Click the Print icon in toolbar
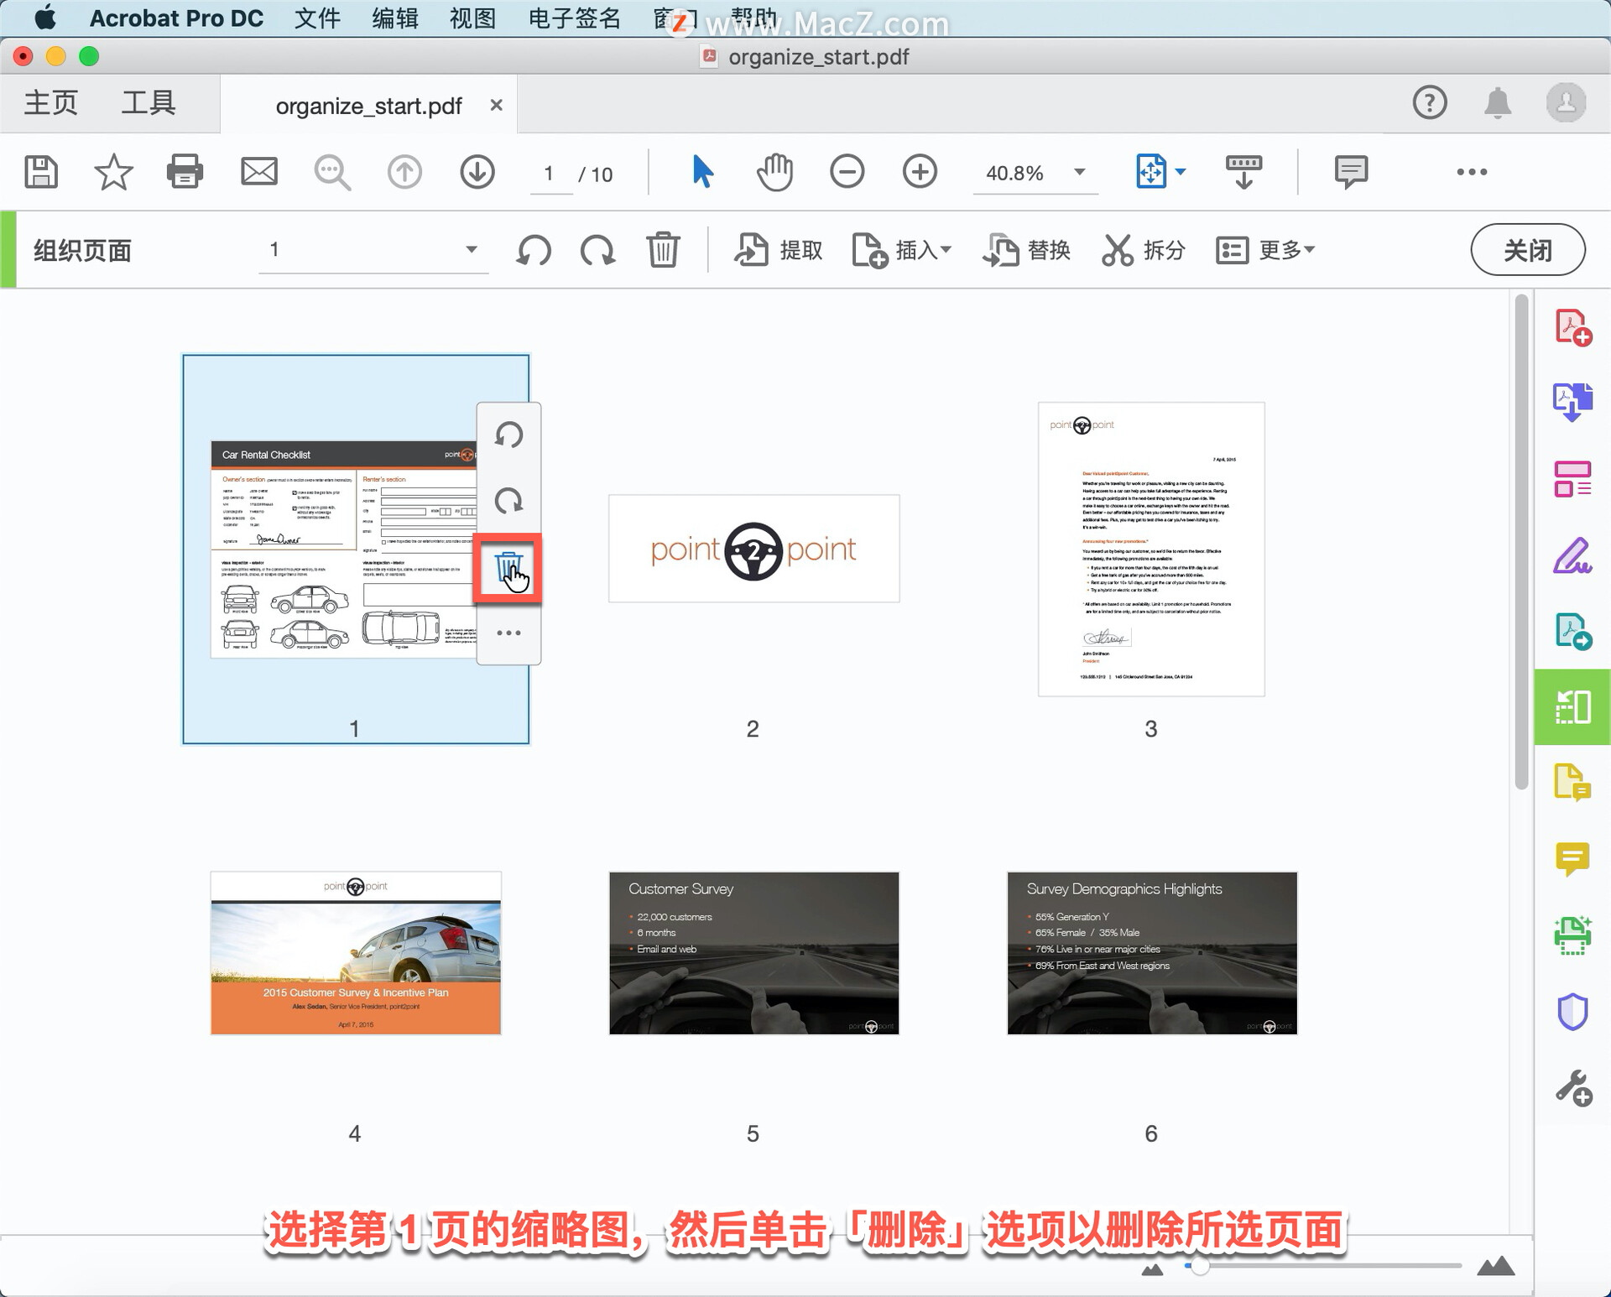 click(185, 172)
